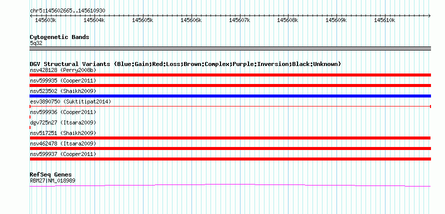
Task: Click the blue gain bar for nsv523502
Action: click(230, 96)
